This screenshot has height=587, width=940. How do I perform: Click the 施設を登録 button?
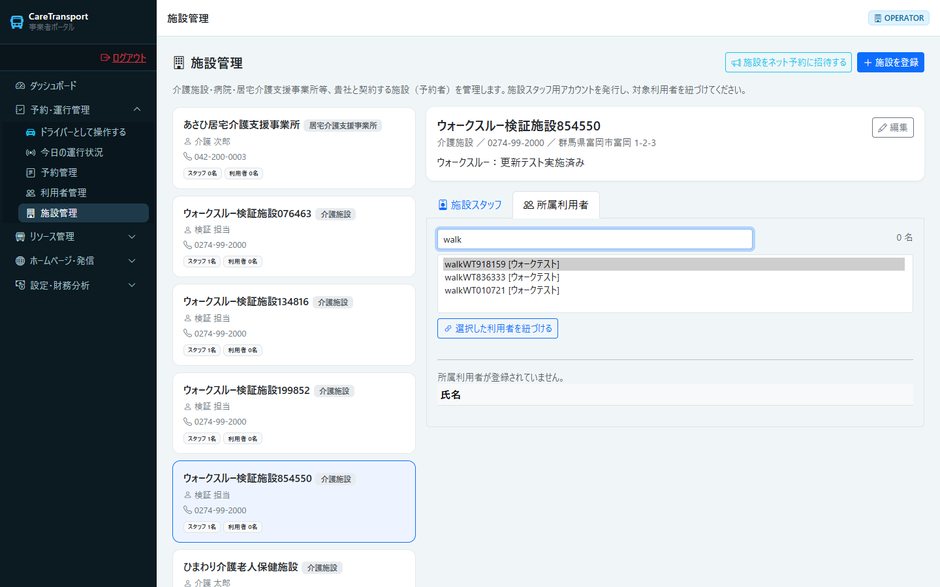pos(890,63)
